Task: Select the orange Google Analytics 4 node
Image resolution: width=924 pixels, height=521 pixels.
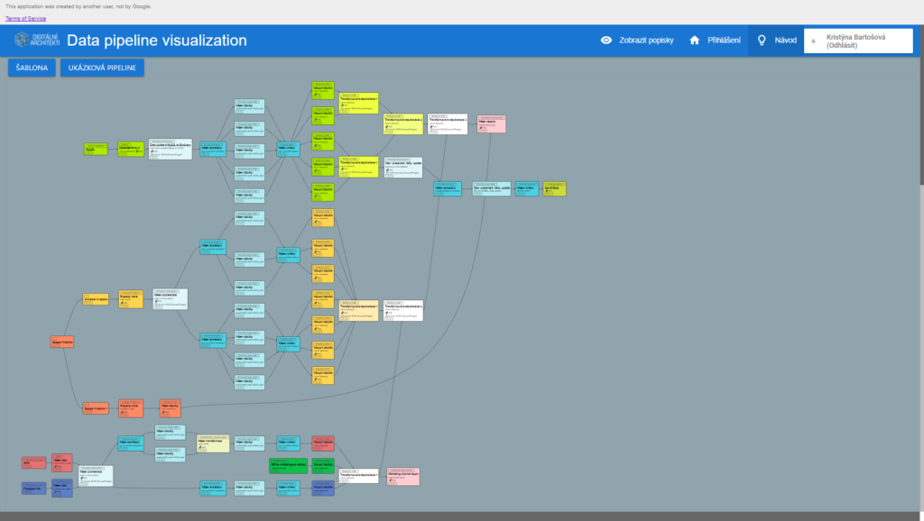Action: 96,408
